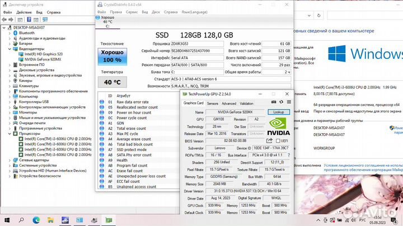Open the Диск menu in CrystalDiskInfo
The height and width of the screenshot is (226, 403).
(x=156, y=12)
